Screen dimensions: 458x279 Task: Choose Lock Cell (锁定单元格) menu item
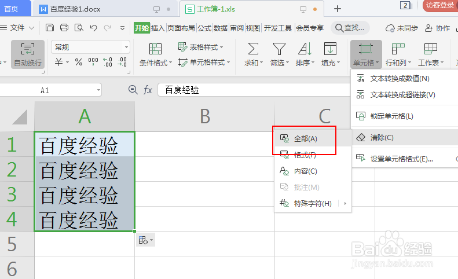(405, 116)
